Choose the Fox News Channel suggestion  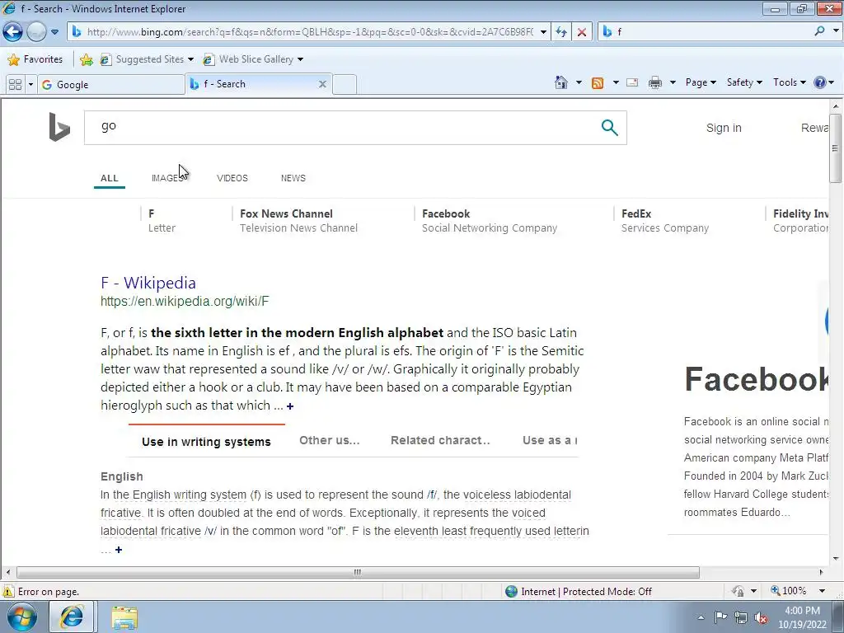298,221
